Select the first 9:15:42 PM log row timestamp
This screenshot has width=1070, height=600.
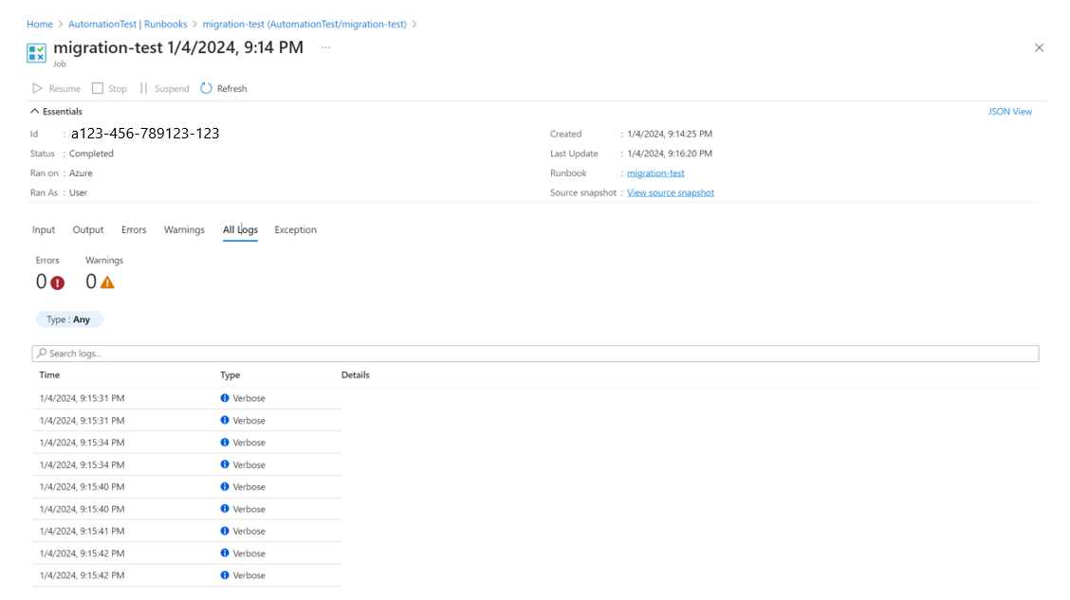click(x=82, y=554)
